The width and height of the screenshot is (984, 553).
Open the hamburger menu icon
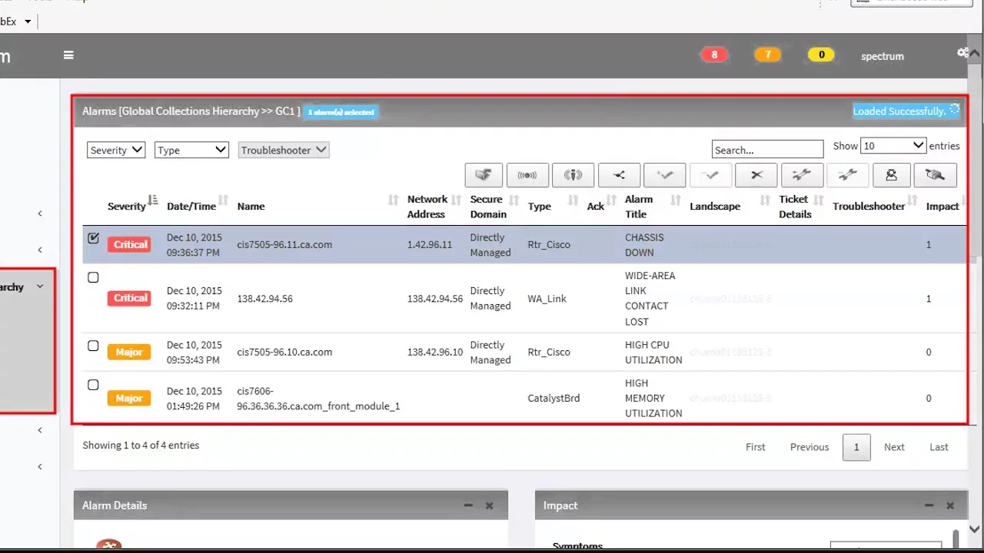tap(68, 55)
